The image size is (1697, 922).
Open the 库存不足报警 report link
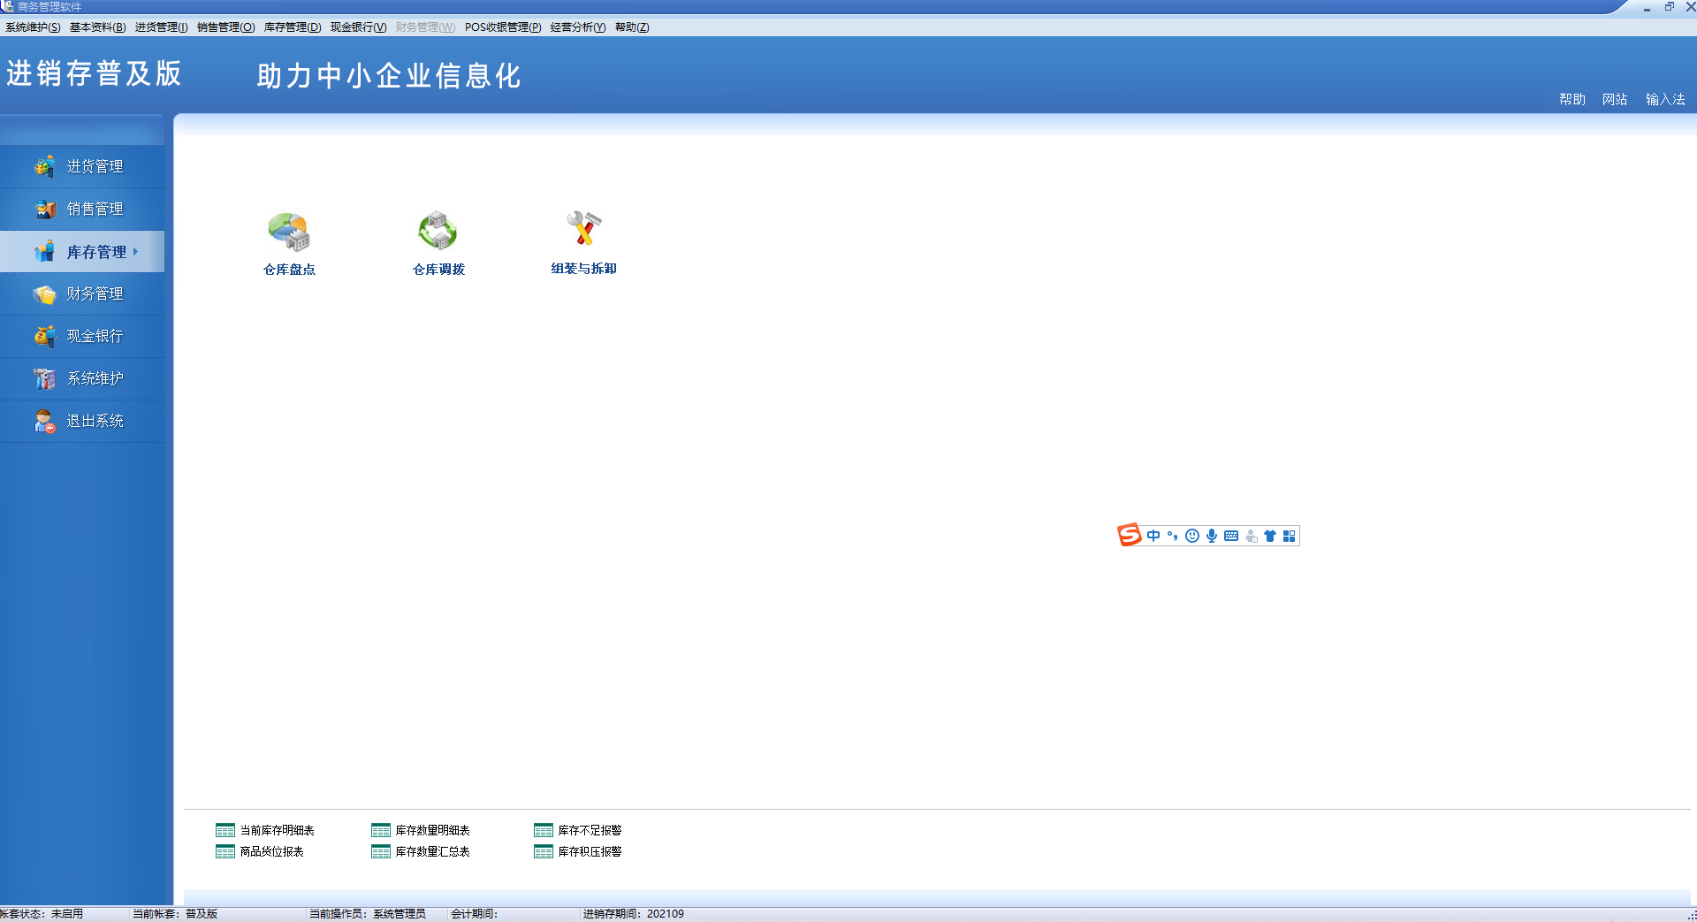[x=590, y=831]
